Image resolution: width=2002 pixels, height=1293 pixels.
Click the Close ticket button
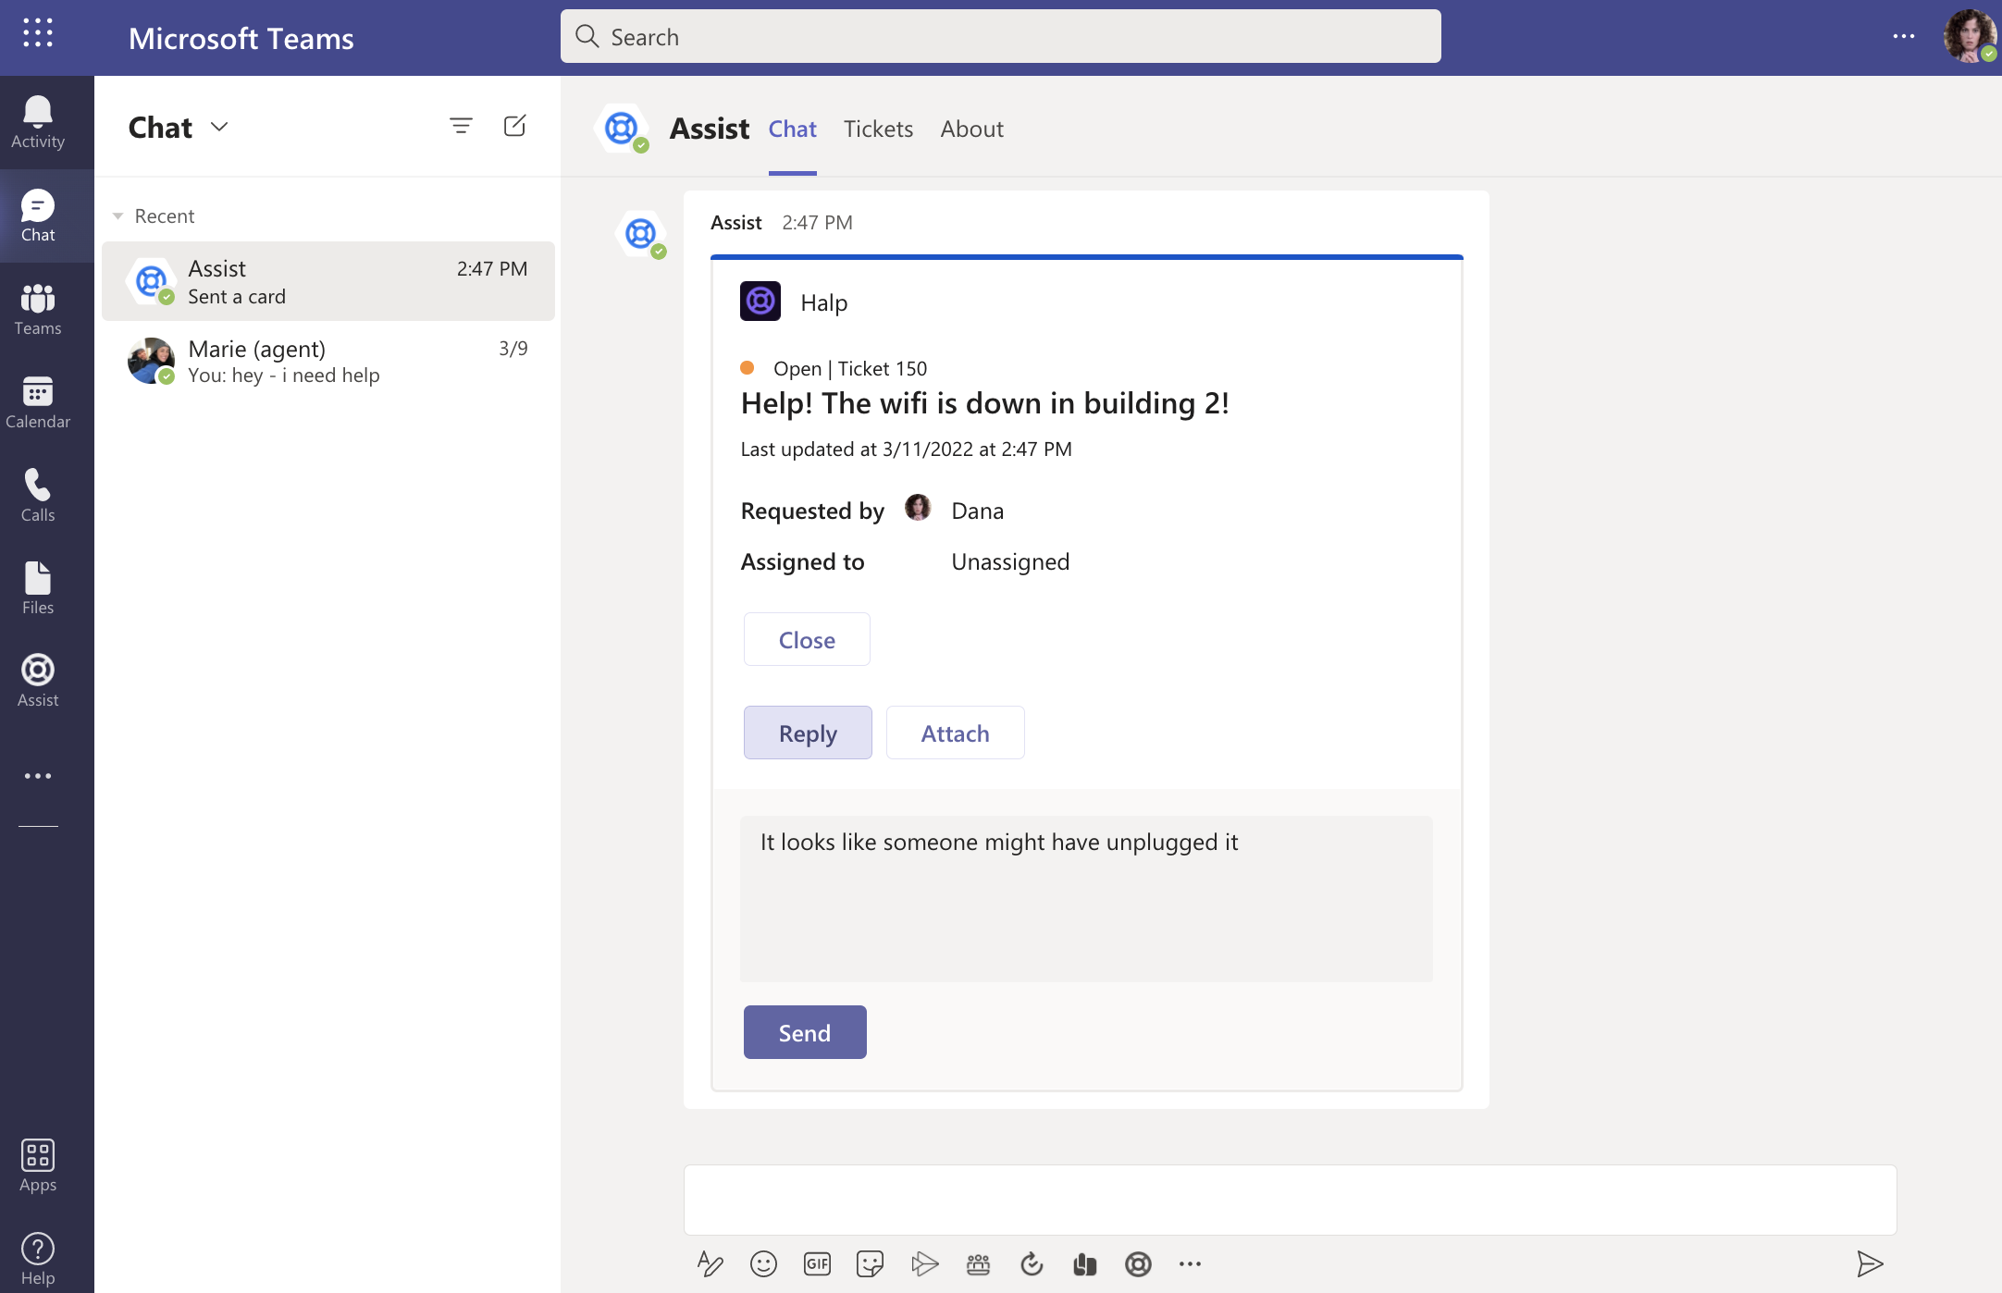coord(807,639)
